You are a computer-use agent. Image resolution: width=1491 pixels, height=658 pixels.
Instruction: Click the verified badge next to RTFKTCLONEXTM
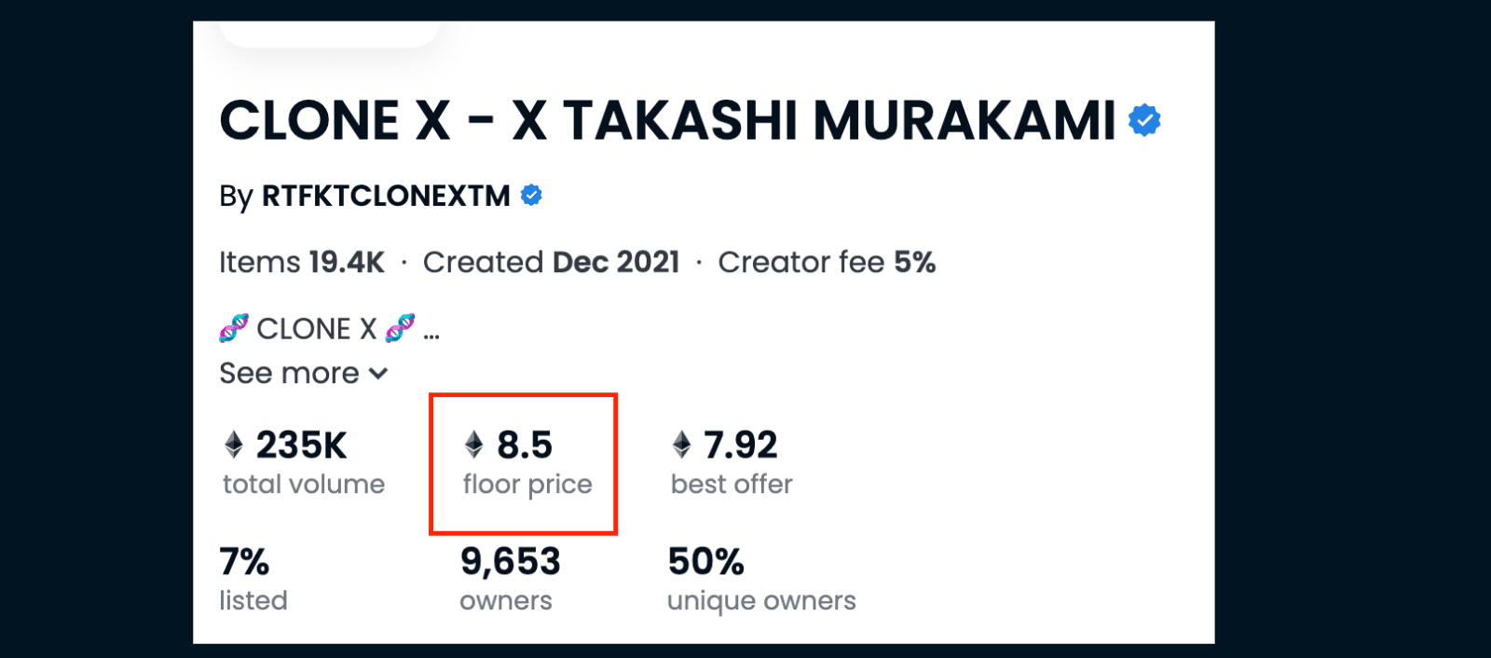click(531, 196)
